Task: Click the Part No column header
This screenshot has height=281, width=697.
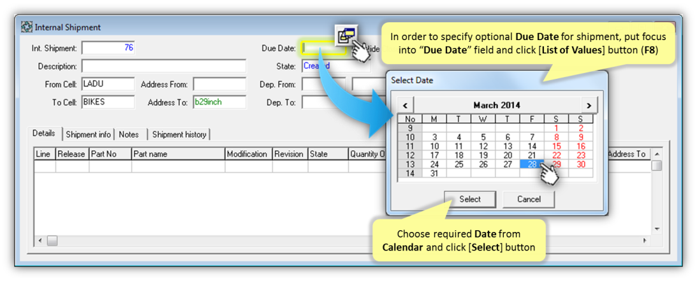Action: [110, 154]
